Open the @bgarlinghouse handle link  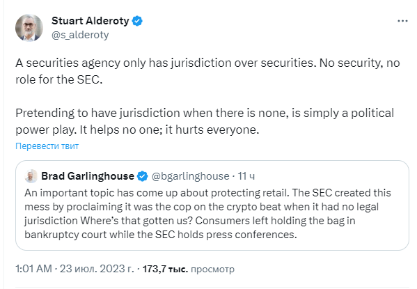(x=191, y=176)
